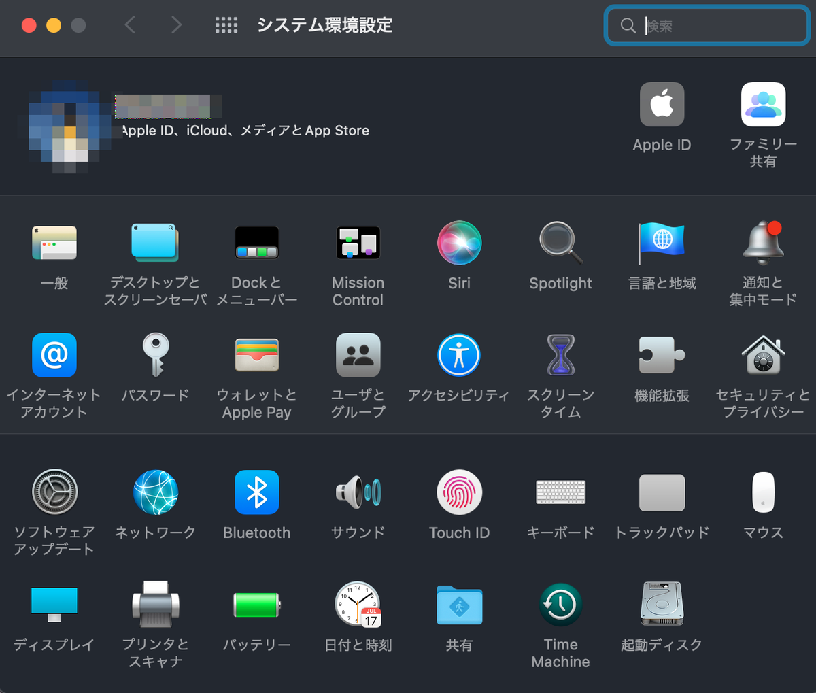This screenshot has width=816, height=693.
Task: Open ソフトウェアアップデート pane
Action: click(54, 492)
